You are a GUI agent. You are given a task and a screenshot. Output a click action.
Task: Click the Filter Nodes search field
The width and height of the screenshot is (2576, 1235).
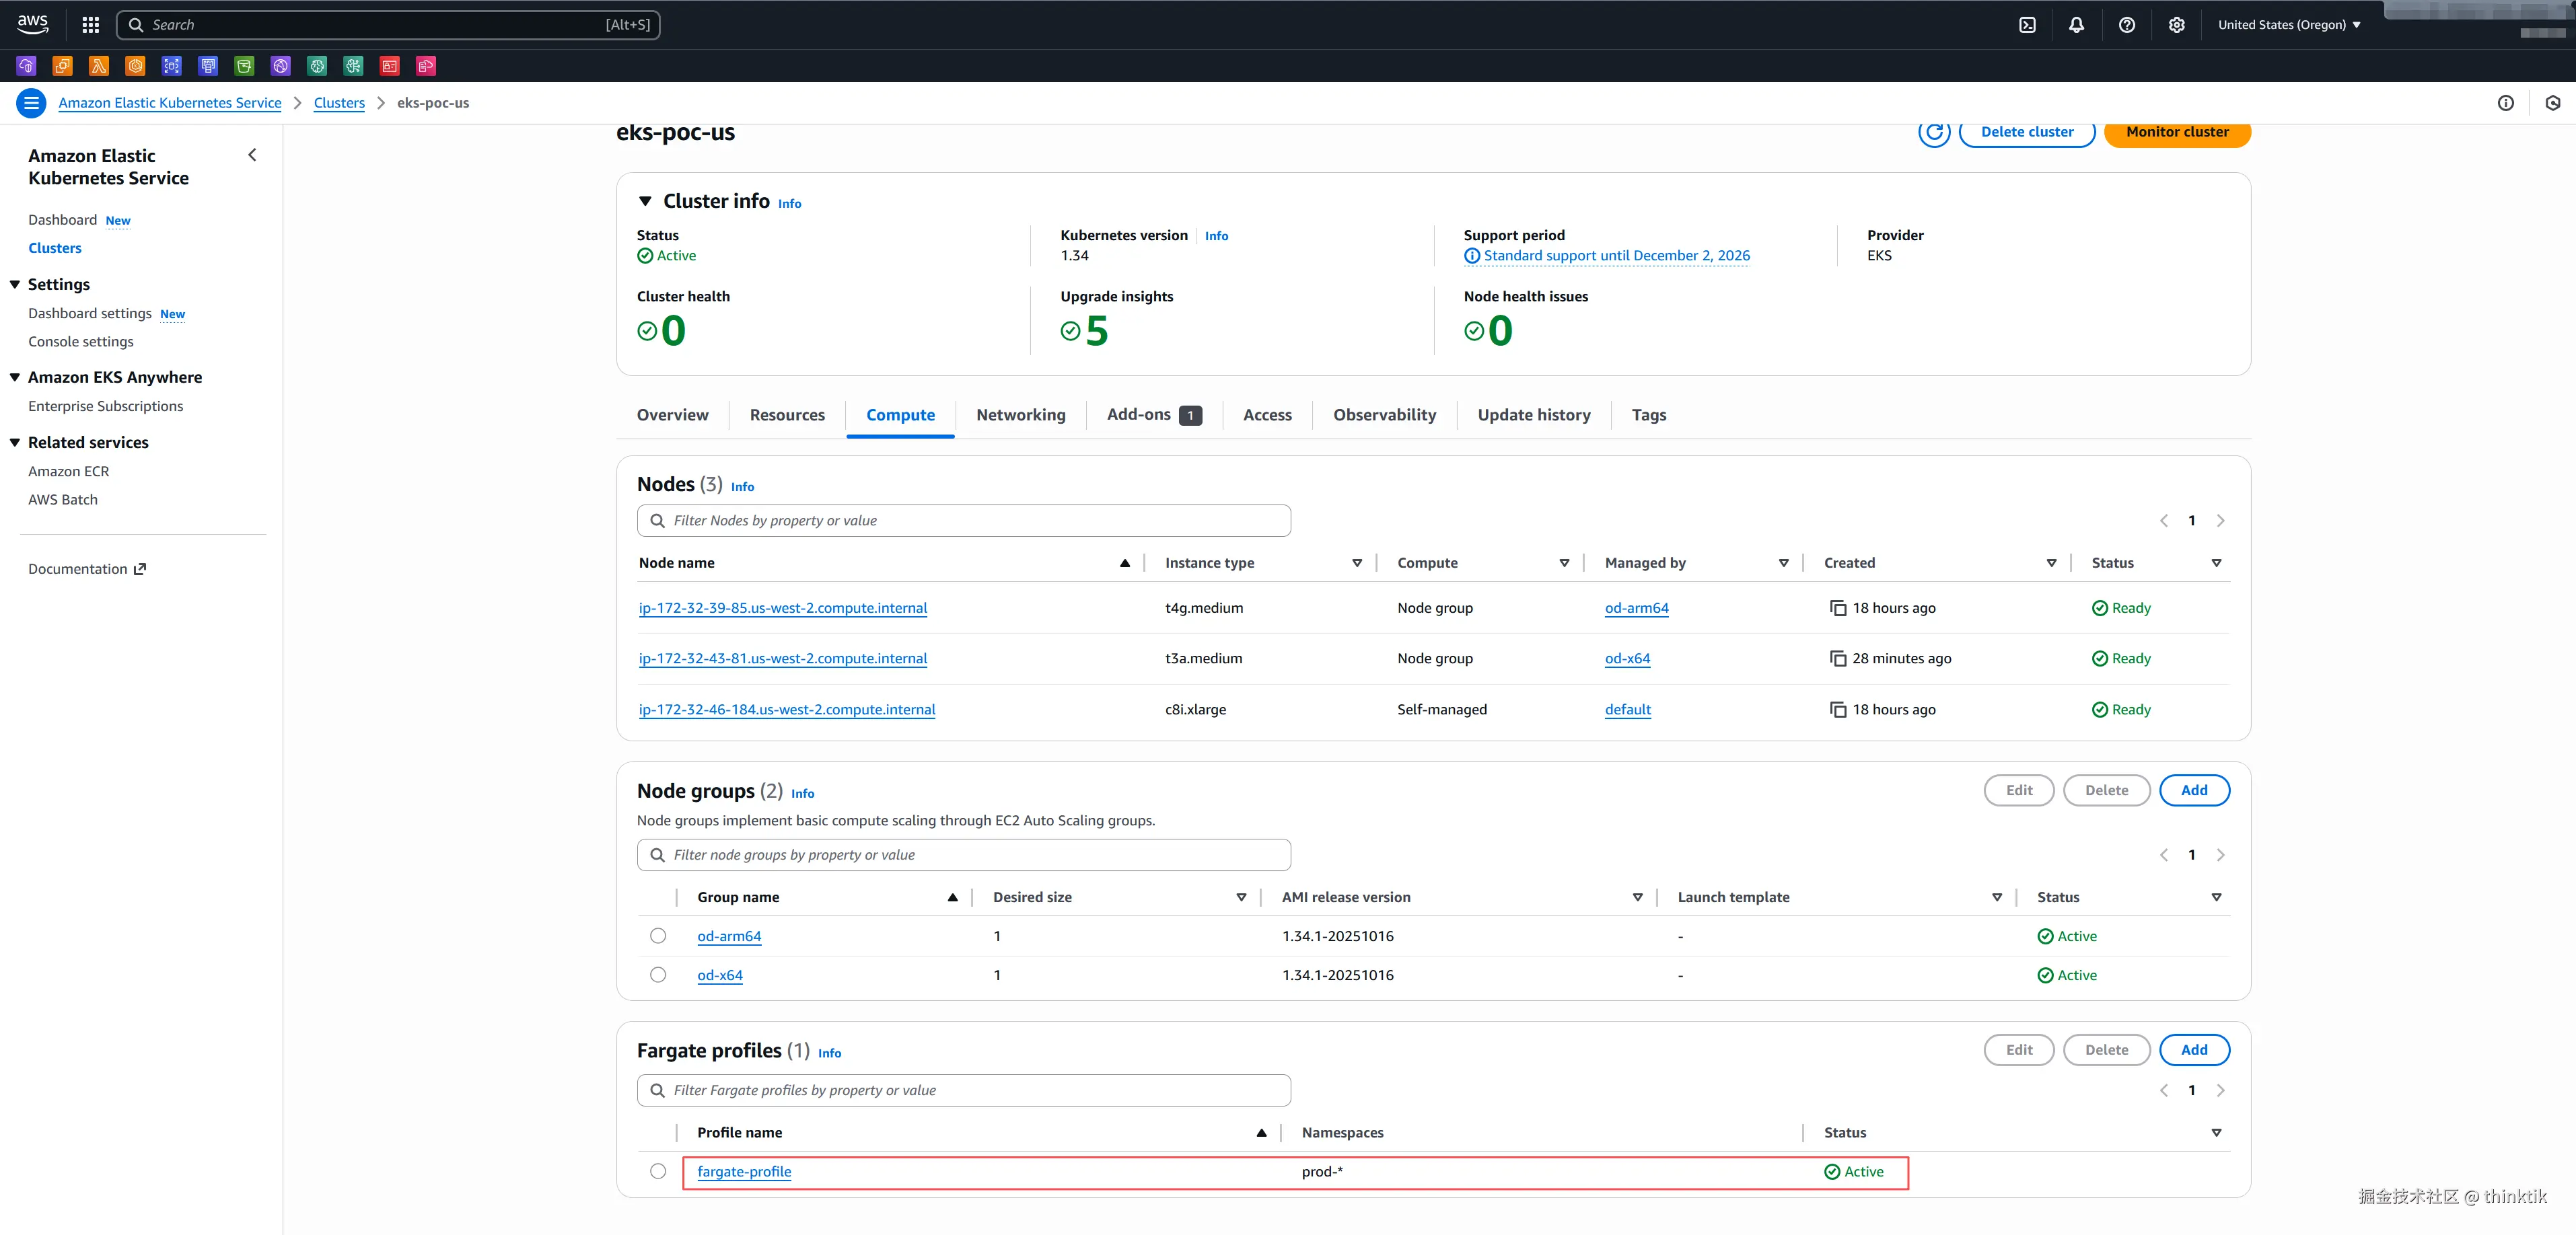963,521
